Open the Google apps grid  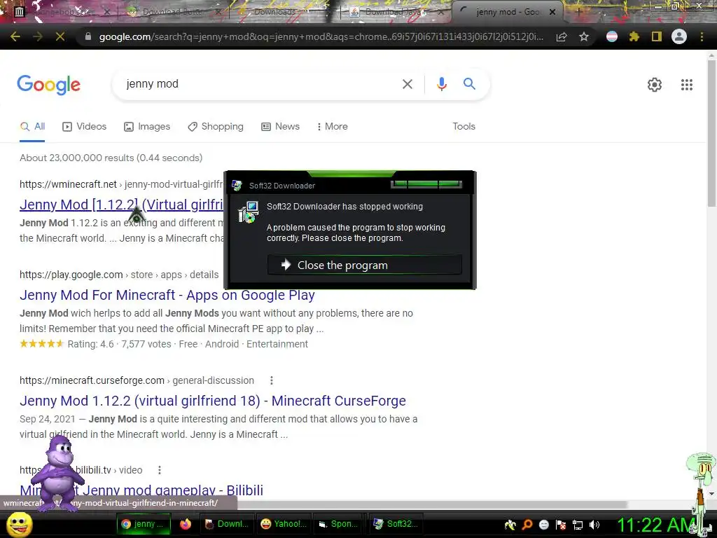click(686, 85)
